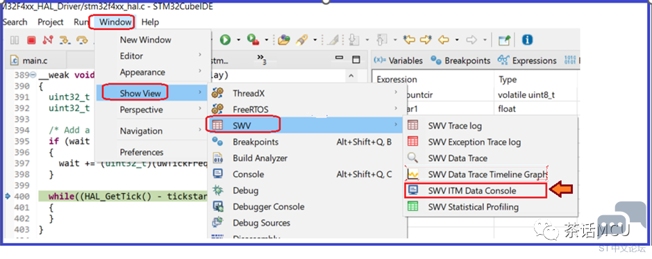Screen dimensions: 652x259
Task: Open the FreeRTOS view submenu
Action: click(x=305, y=109)
